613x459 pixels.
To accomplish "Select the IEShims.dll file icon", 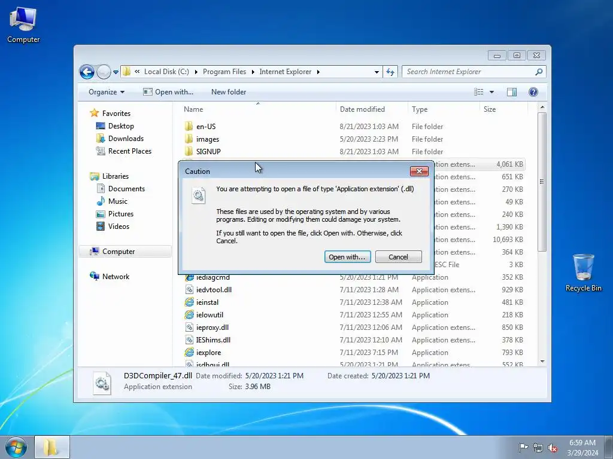I will pyautogui.click(x=189, y=339).
